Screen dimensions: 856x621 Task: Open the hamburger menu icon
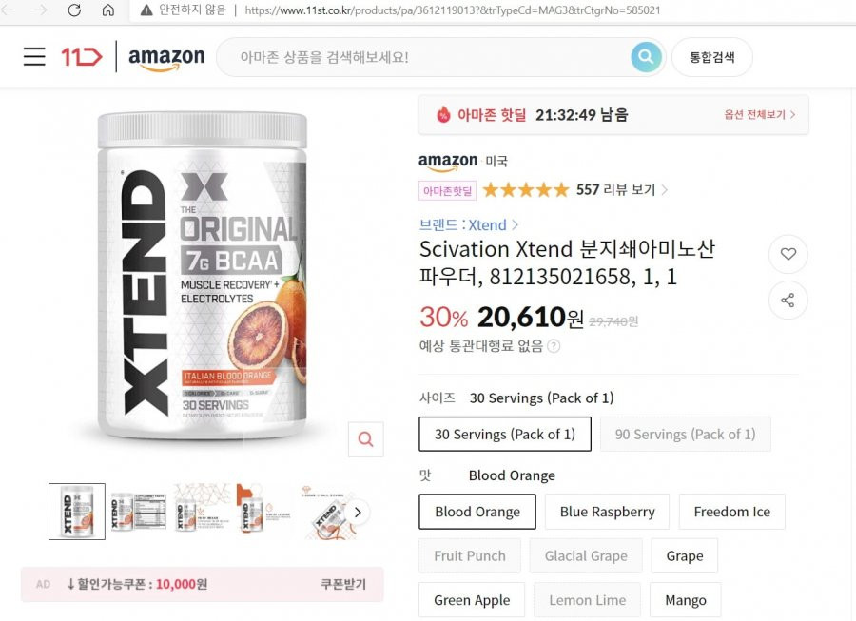pyautogui.click(x=34, y=56)
